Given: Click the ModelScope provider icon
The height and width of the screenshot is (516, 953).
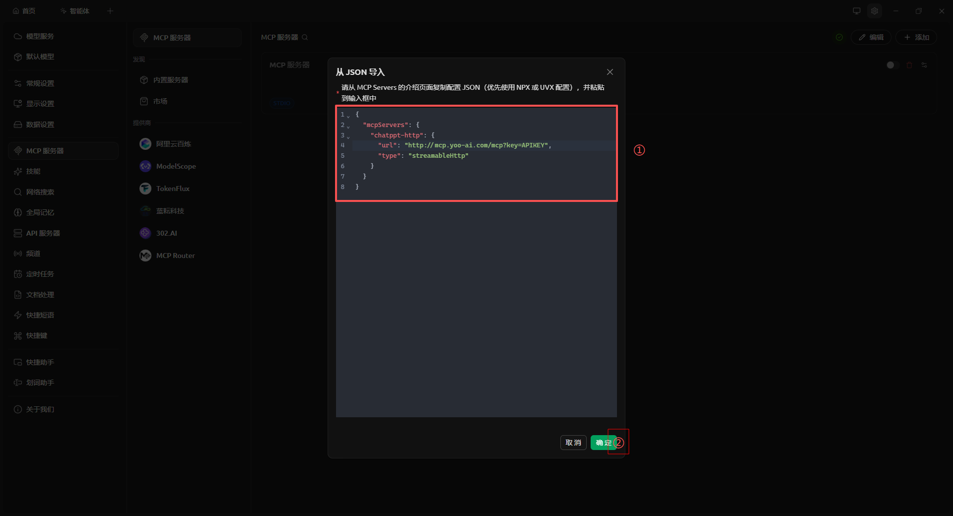Looking at the screenshot, I should (145, 166).
